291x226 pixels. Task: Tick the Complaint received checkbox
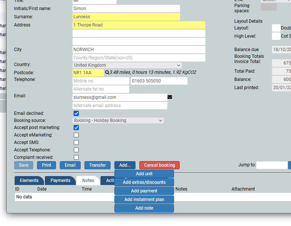[76, 157]
